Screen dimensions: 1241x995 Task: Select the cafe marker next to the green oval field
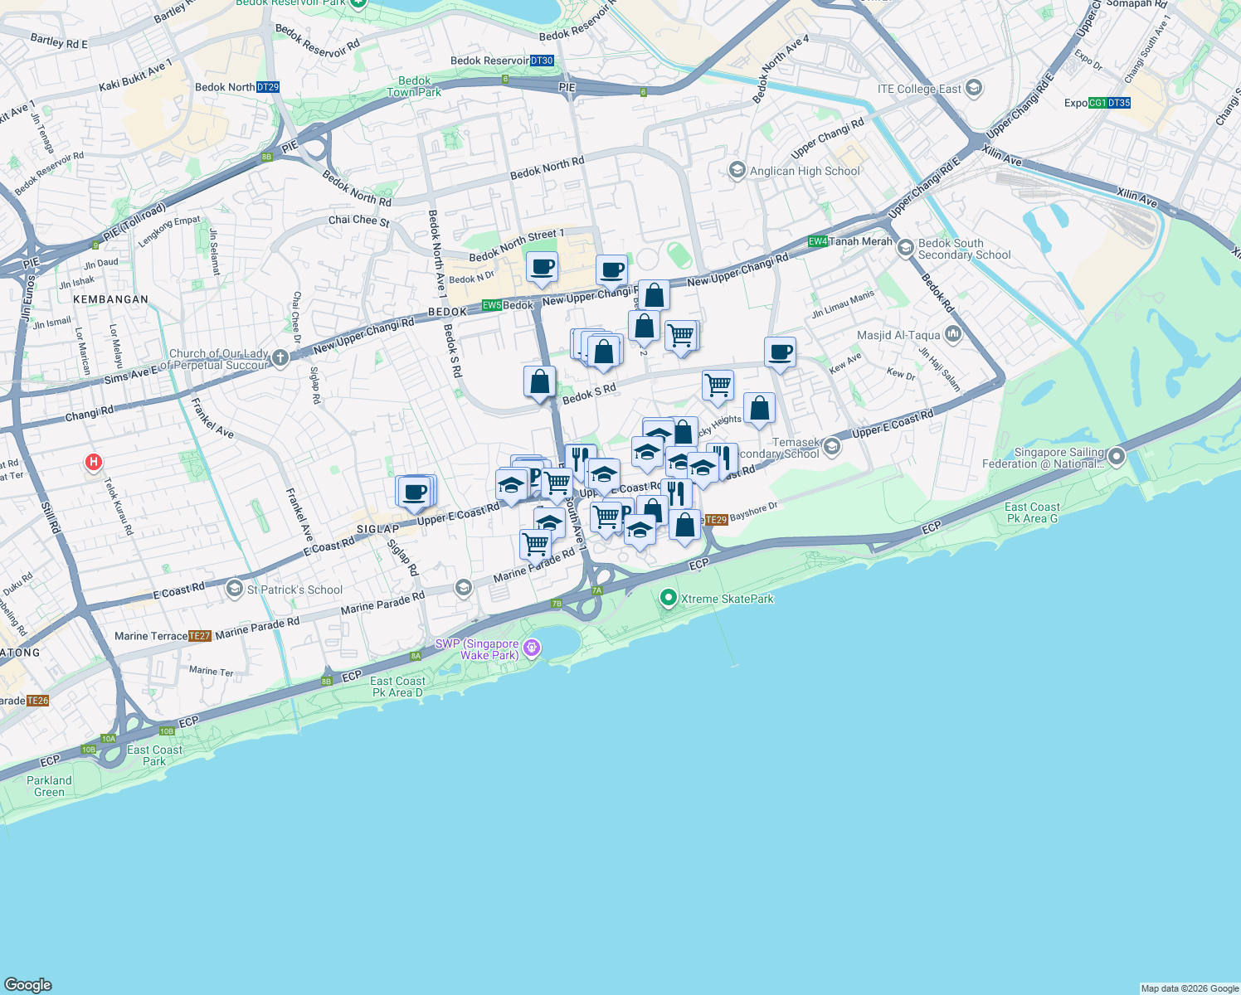(x=611, y=271)
